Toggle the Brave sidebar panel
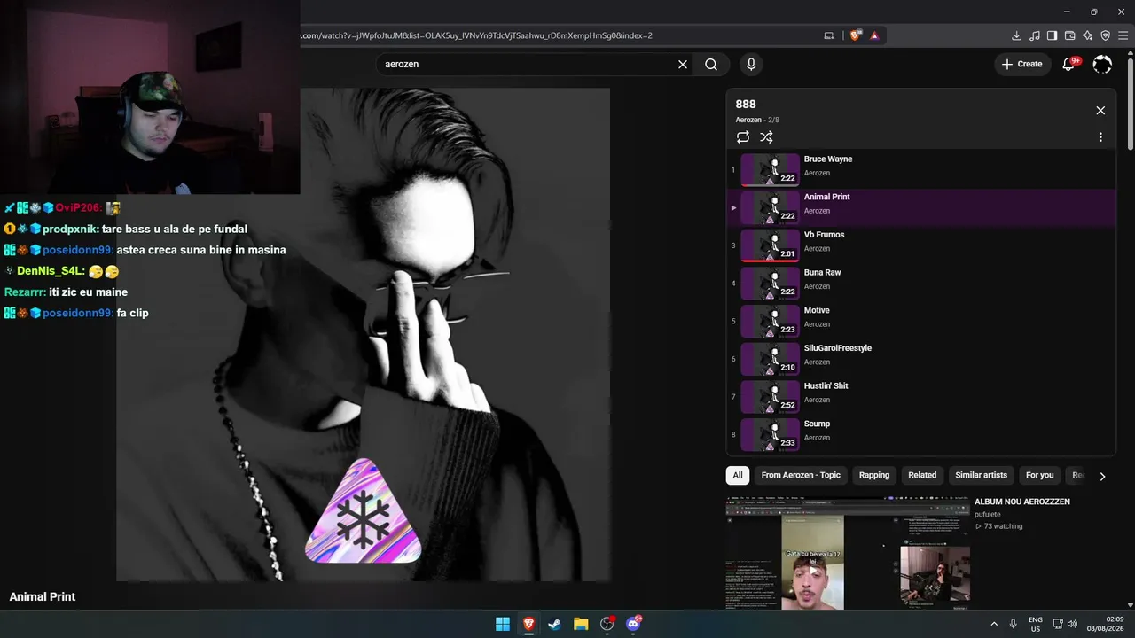 pyautogui.click(x=1053, y=35)
